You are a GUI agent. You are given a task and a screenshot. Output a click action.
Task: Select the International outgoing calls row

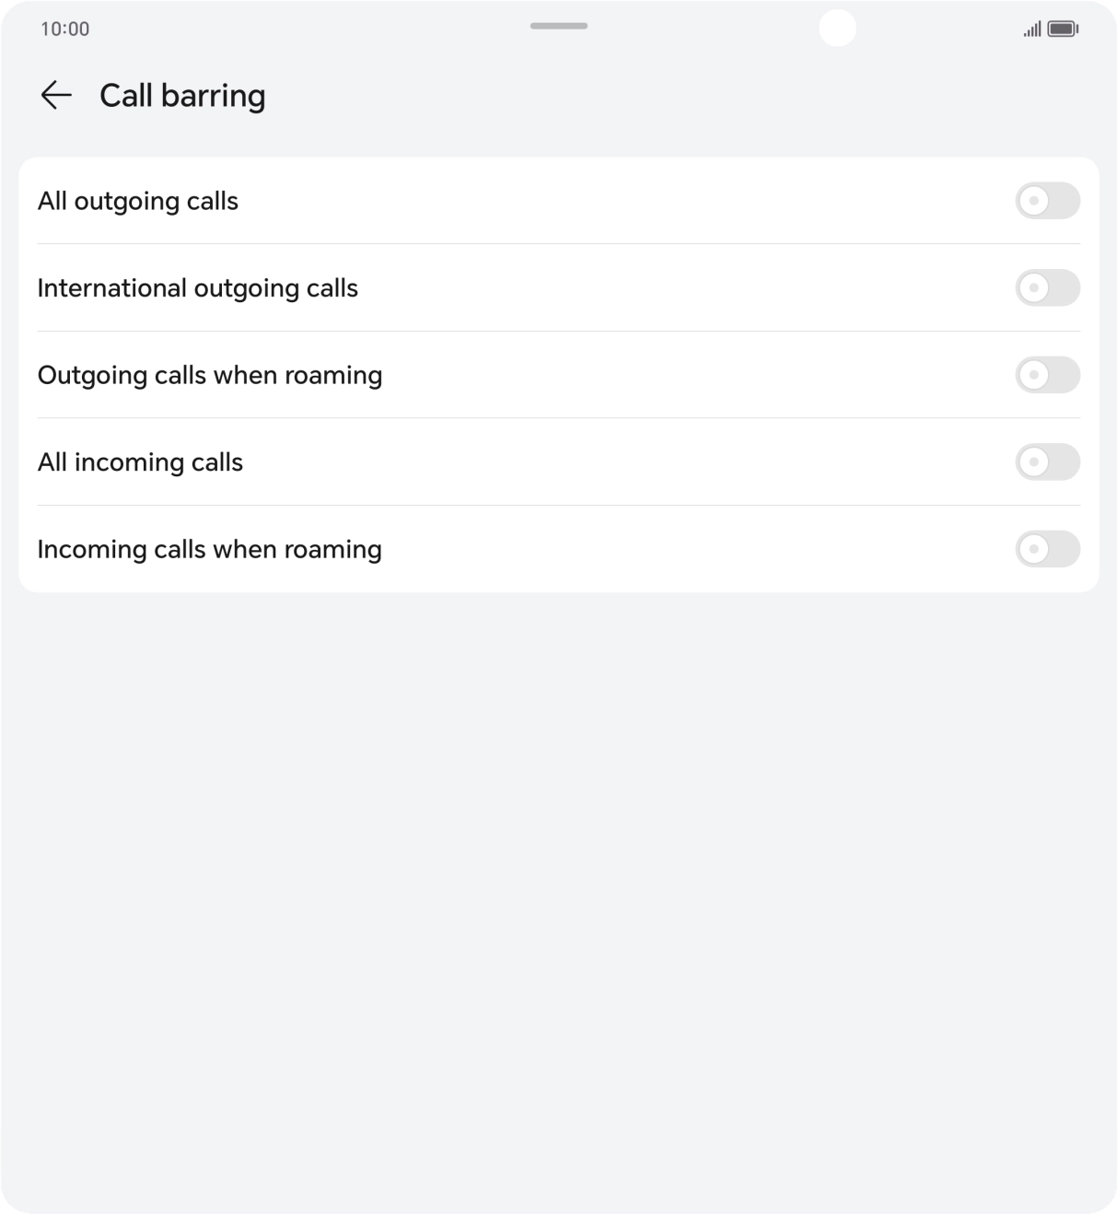(x=197, y=287)
